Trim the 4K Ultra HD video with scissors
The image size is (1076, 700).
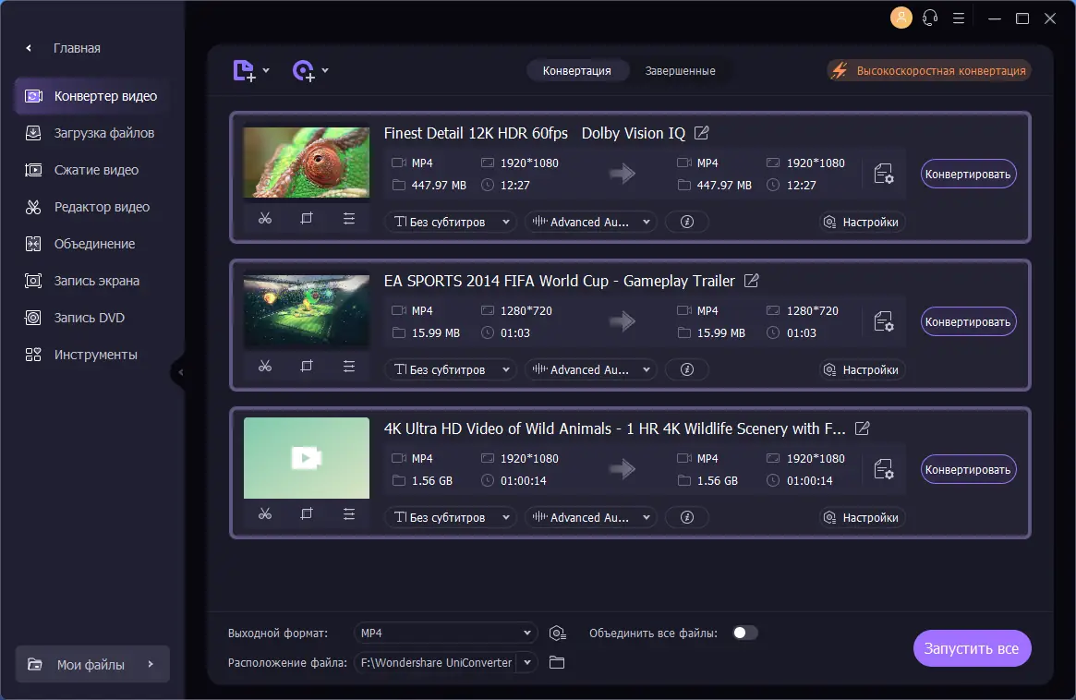click(265, 514)
